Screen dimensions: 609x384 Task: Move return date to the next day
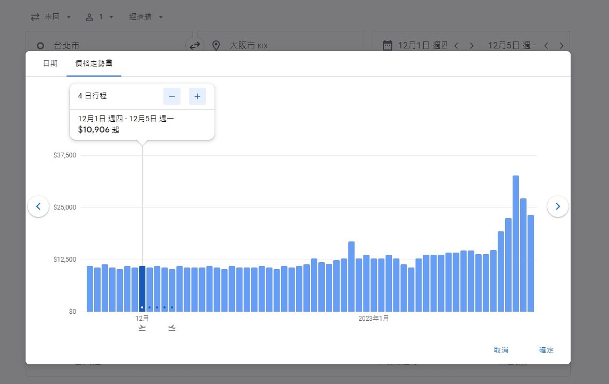(x=561, y=46)
